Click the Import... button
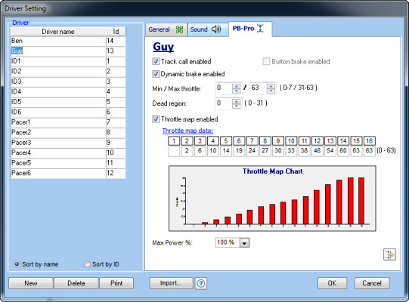The image size is (409, 302). [171, 283]
